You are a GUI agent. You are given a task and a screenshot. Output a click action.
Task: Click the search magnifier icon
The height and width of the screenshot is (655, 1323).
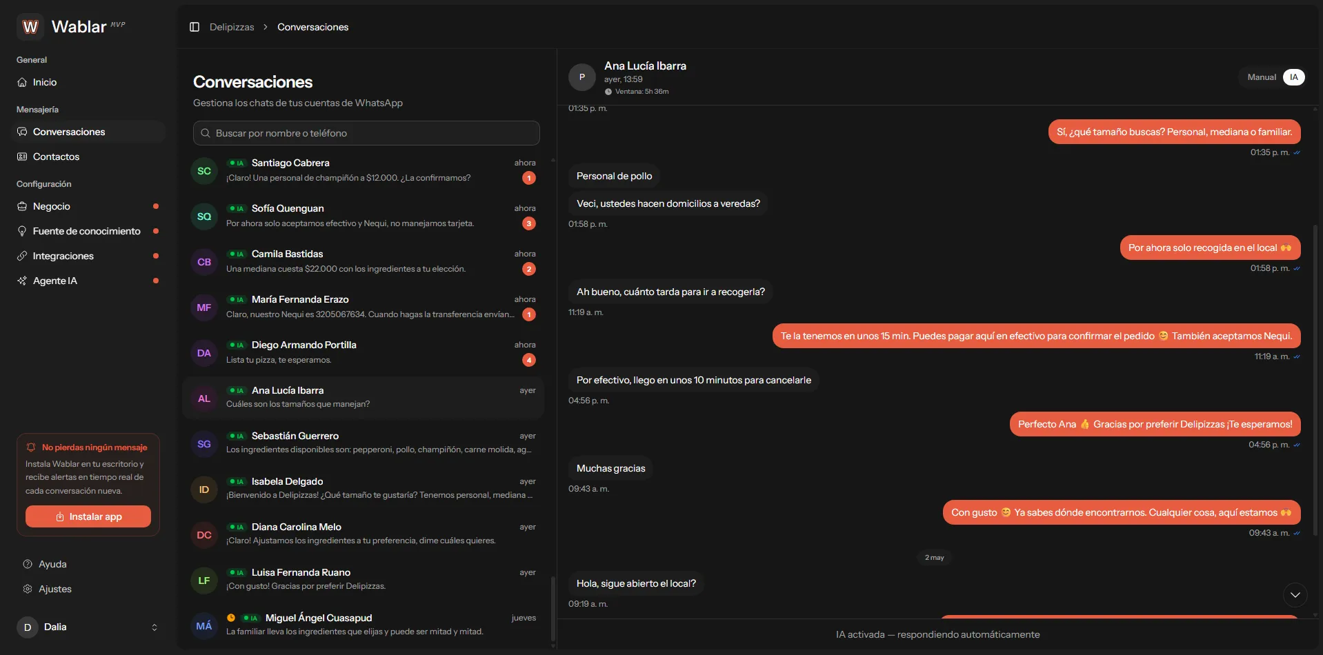pos(206,133)
